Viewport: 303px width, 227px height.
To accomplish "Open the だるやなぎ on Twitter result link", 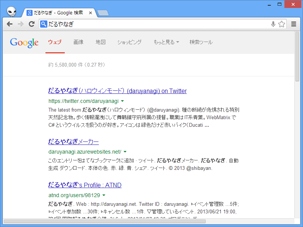I will tap(117, 91).
